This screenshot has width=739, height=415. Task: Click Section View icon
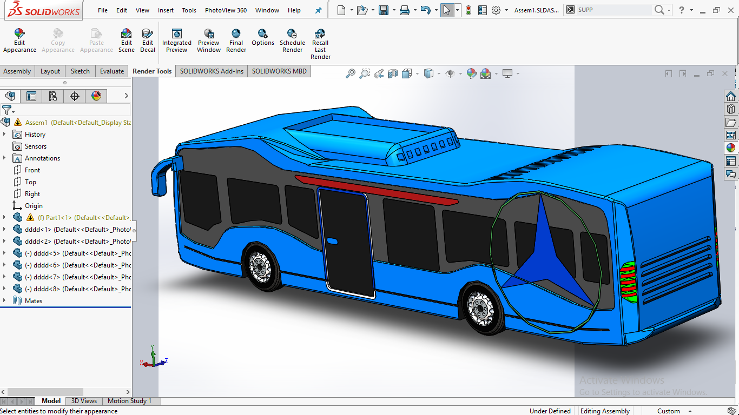pos(393,73)
